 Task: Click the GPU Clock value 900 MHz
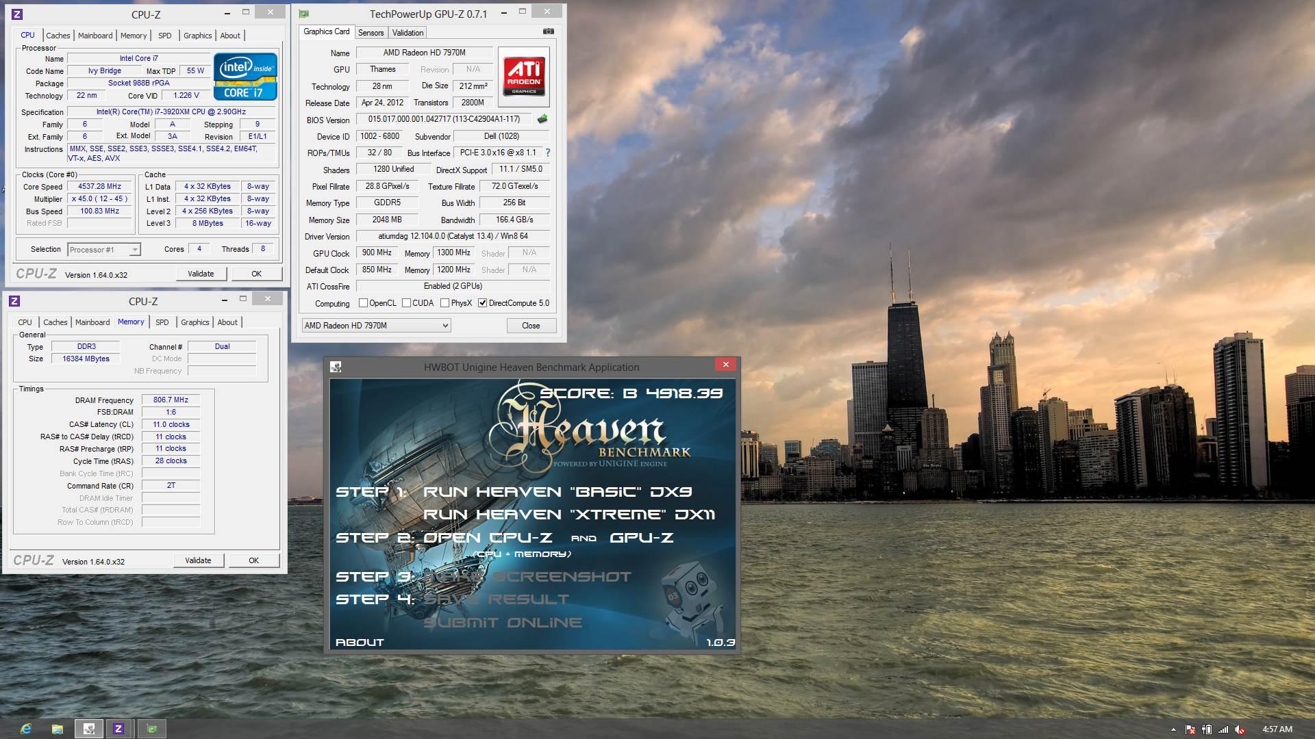[x=377, y=252]
